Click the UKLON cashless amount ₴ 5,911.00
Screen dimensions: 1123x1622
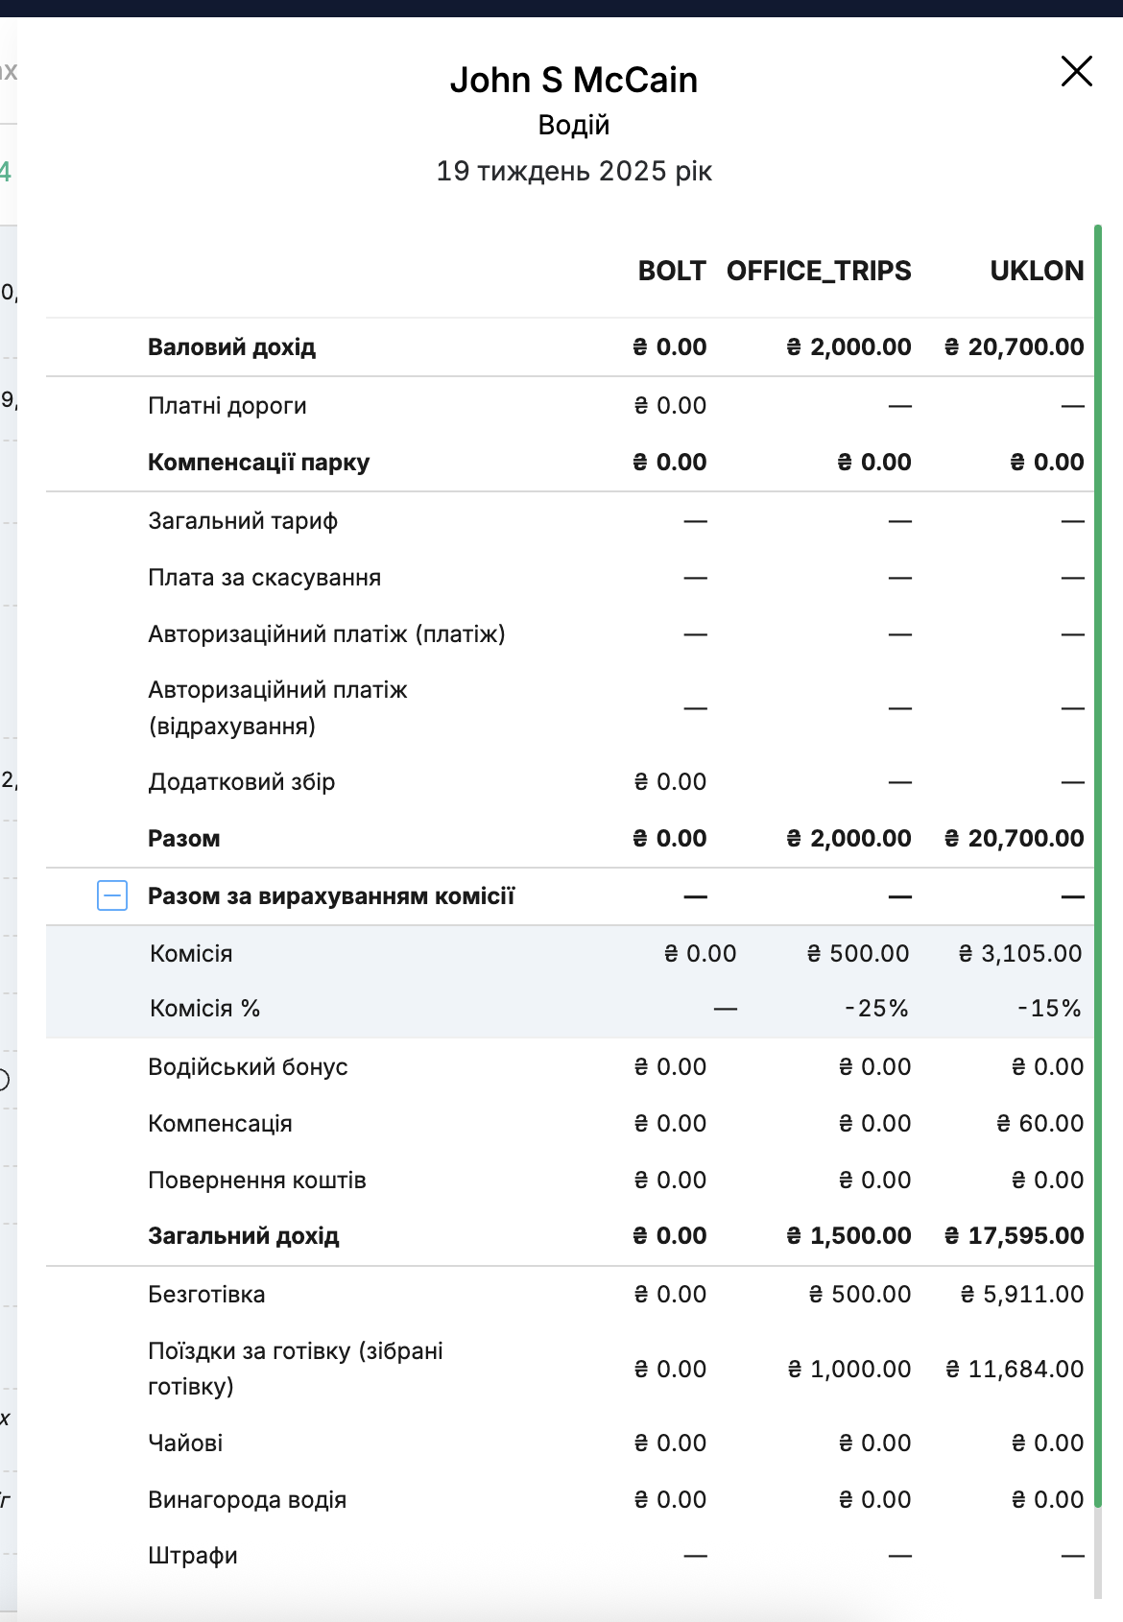pyautogui.click(x=1022, y=1294)
